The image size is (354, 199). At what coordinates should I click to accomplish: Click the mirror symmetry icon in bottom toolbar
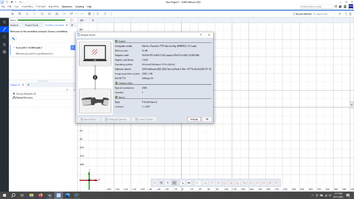pyautogui.click(x=189, y=183)
